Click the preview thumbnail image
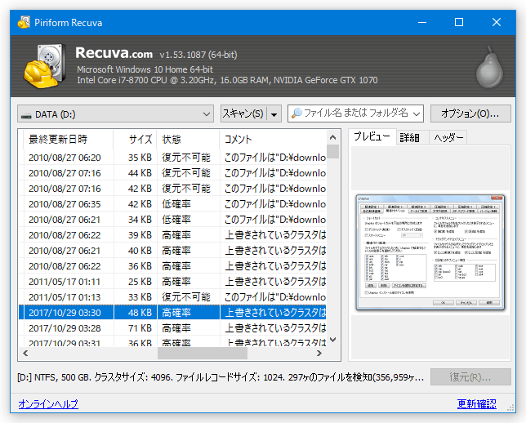The height and width of the screenshot is (423, 526). click(x=430, y=252)
